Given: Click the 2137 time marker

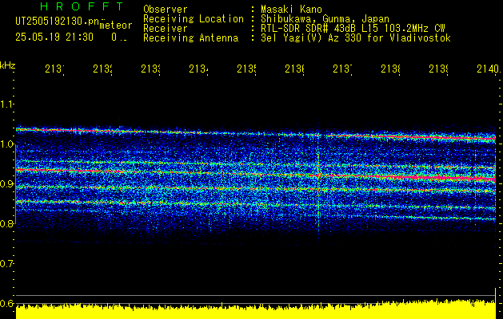Looking at the screenshot, I should 342,69.
